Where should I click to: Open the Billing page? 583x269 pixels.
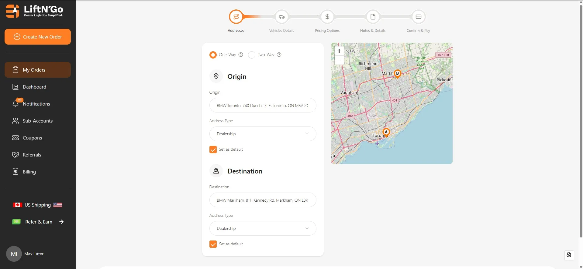pos(38,172)
